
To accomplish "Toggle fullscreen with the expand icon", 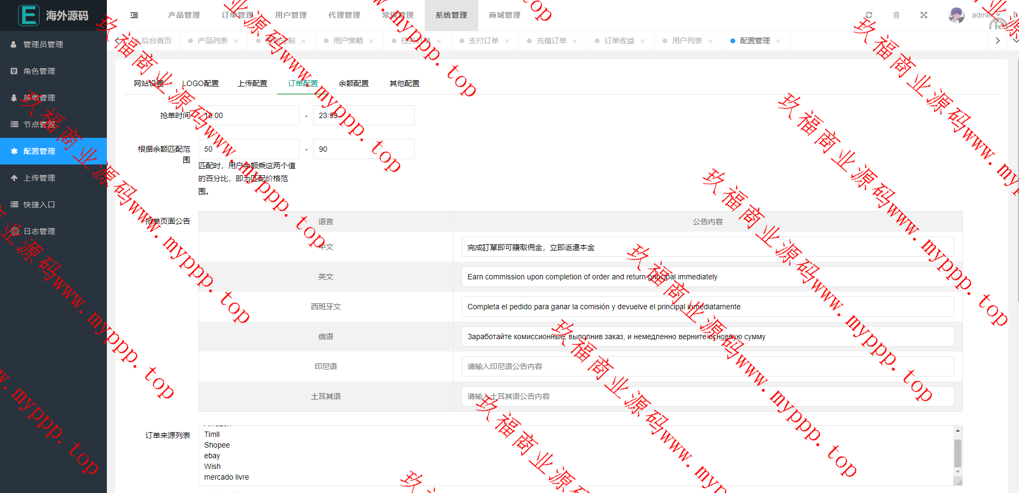I will tap(924, 15).
